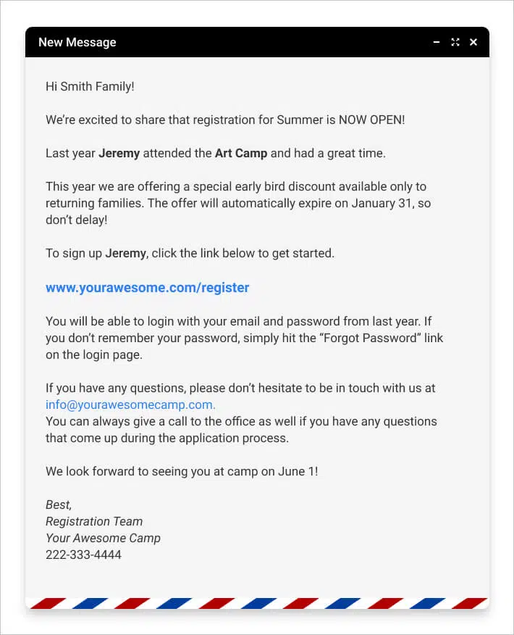
Task: Click the "NOW OPEN!" text
Action: tap(371, 120)
